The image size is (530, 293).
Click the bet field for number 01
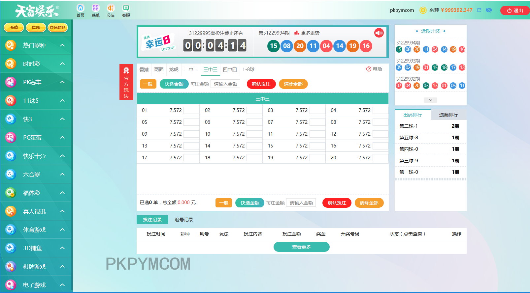coord(191,110)
